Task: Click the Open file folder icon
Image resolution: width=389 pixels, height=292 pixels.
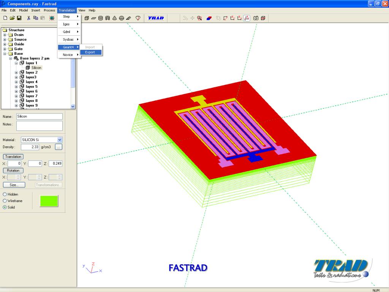Action: 12,18
